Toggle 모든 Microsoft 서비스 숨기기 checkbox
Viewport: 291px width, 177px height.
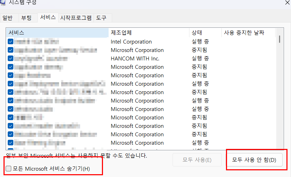(8, 169)
